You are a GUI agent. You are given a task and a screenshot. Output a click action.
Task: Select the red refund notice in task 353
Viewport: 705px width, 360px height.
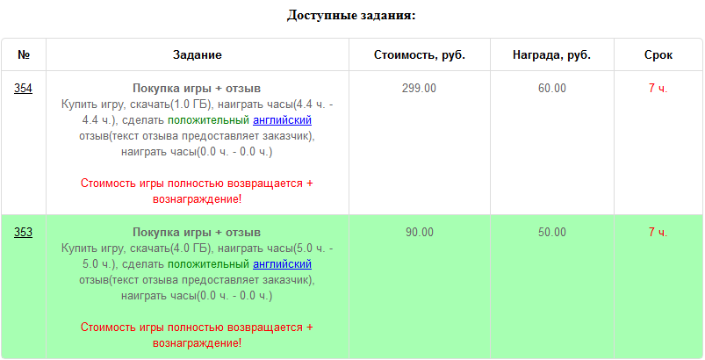tap(197, 335)
